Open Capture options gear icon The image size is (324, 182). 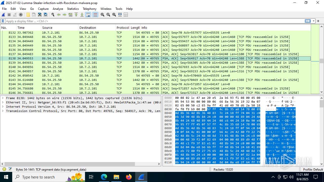(x=21, y=15)
